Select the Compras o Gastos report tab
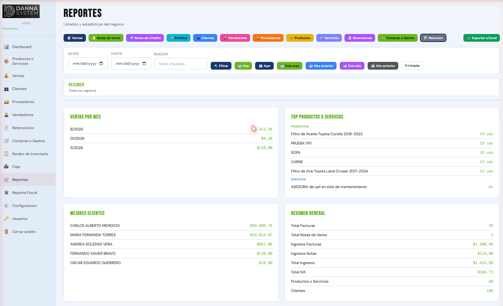Screen dimensions: 503x306 point(398,38)
